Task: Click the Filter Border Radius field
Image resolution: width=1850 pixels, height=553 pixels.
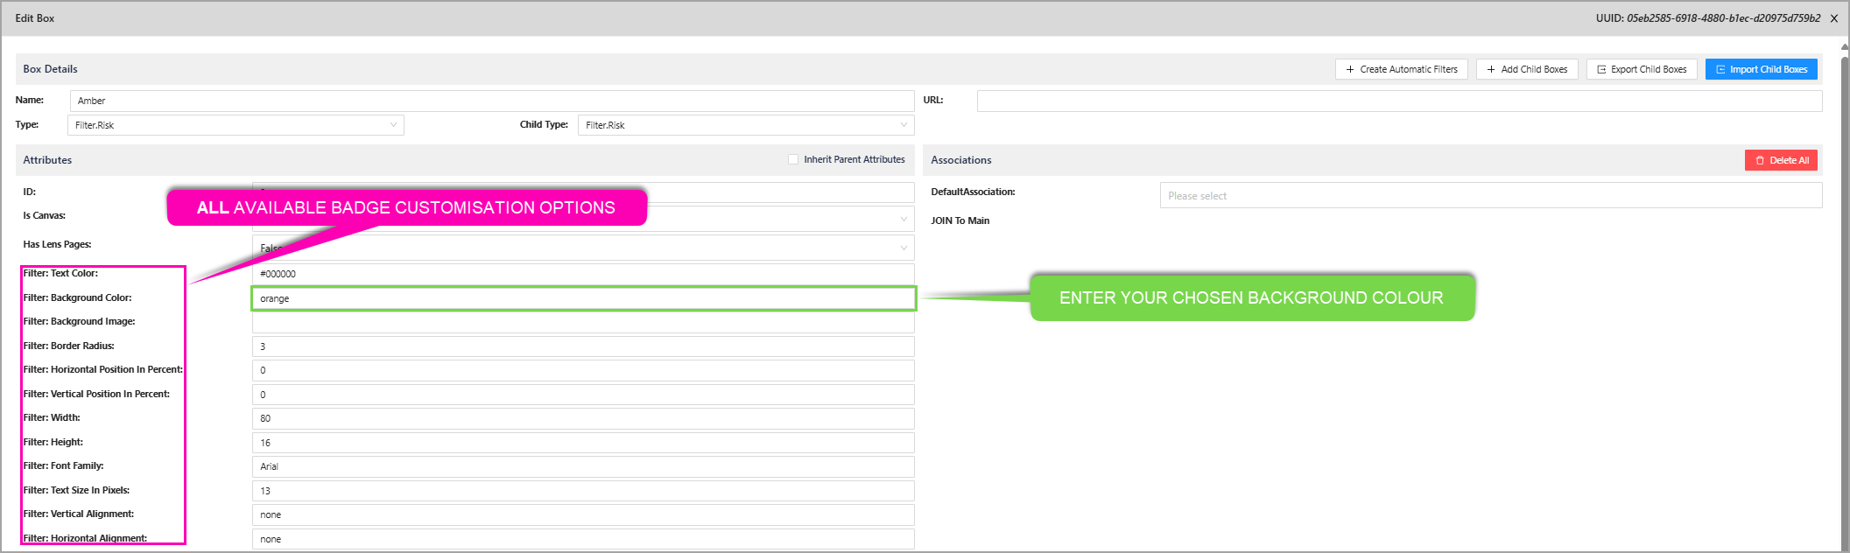Action: (582, 346)
